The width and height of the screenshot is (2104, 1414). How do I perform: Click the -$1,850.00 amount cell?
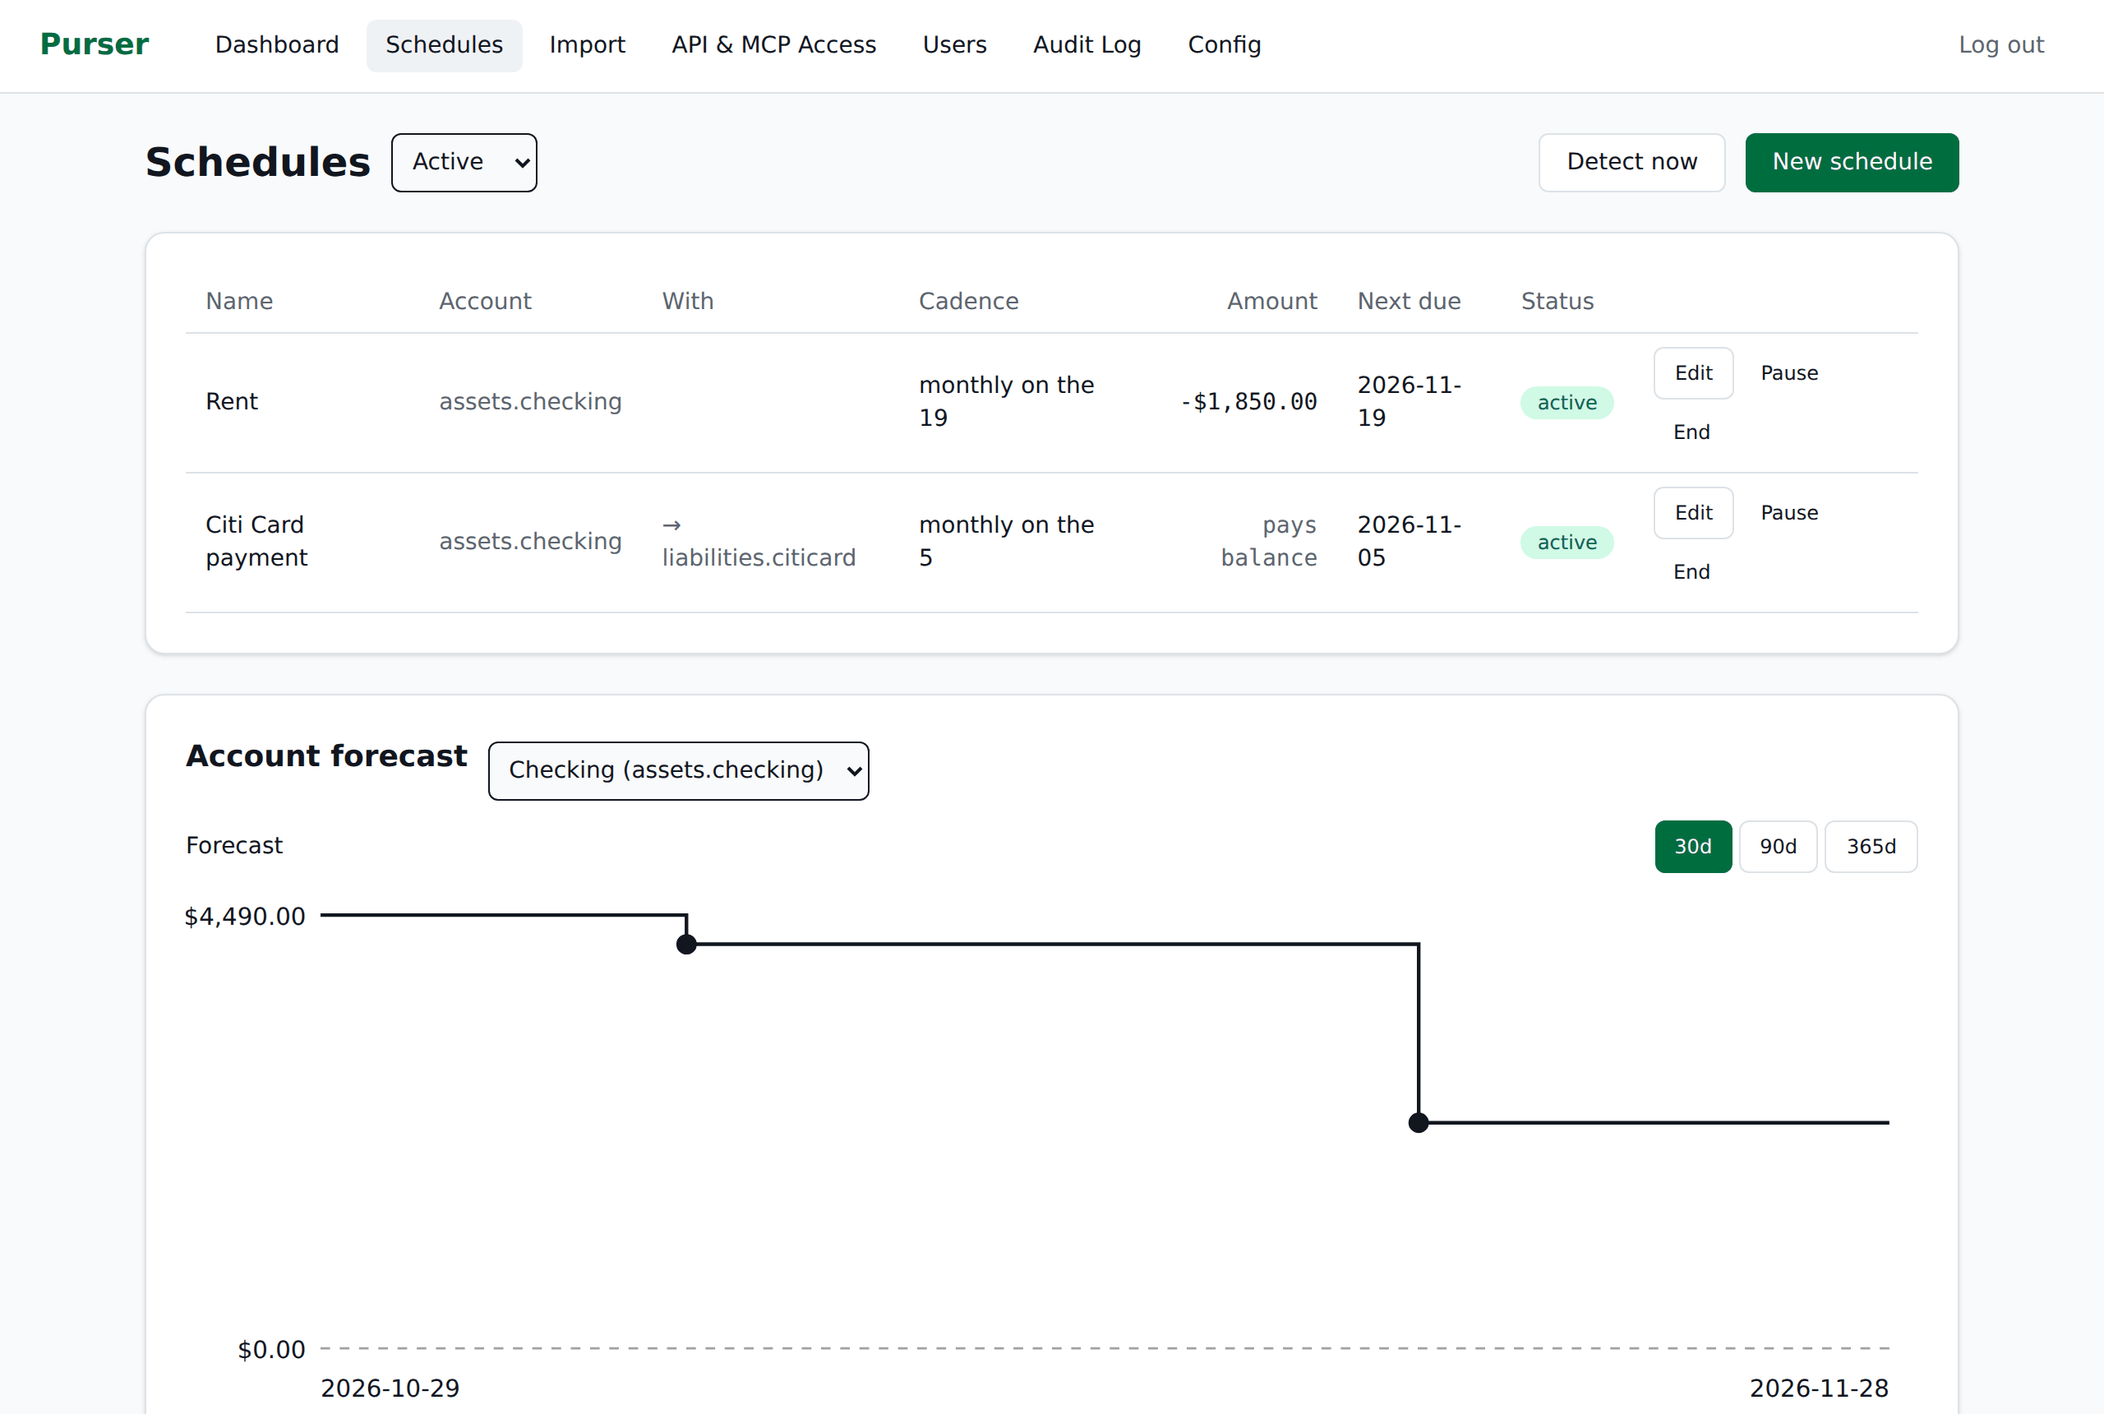click(x=1248, y=401)
